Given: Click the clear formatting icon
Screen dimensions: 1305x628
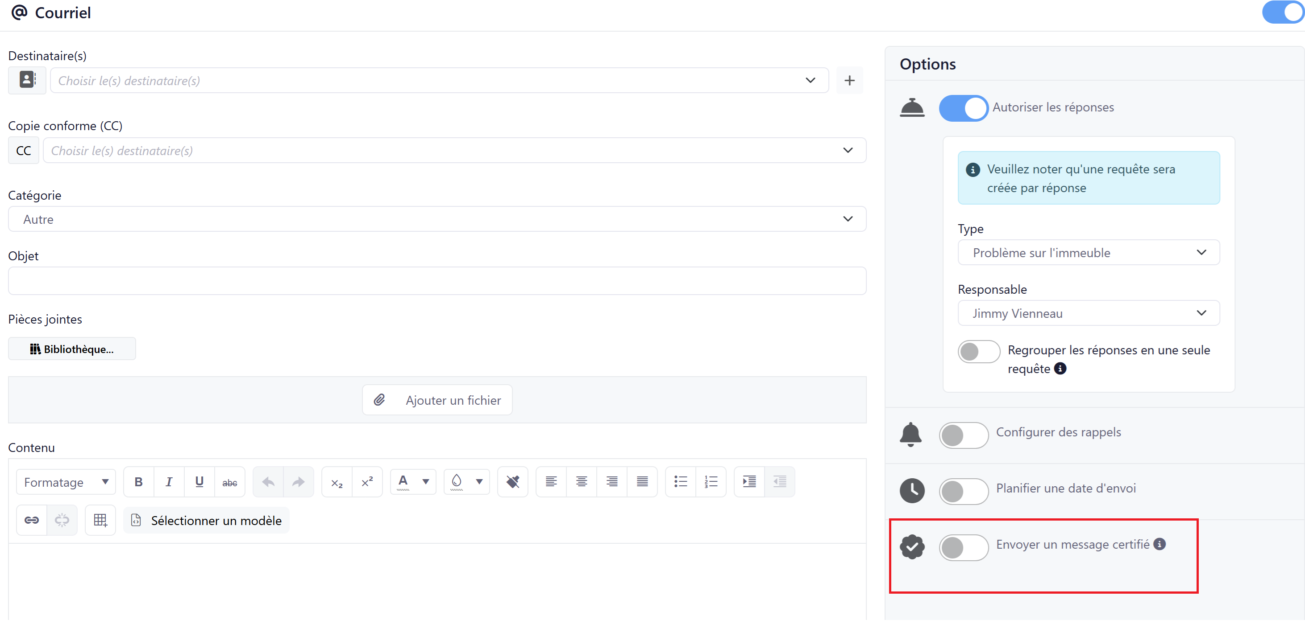Looking at the screenshot, I should point(513,481).
